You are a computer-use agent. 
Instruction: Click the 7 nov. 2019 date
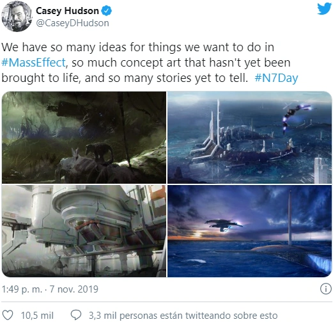click(x=74, y=289)
